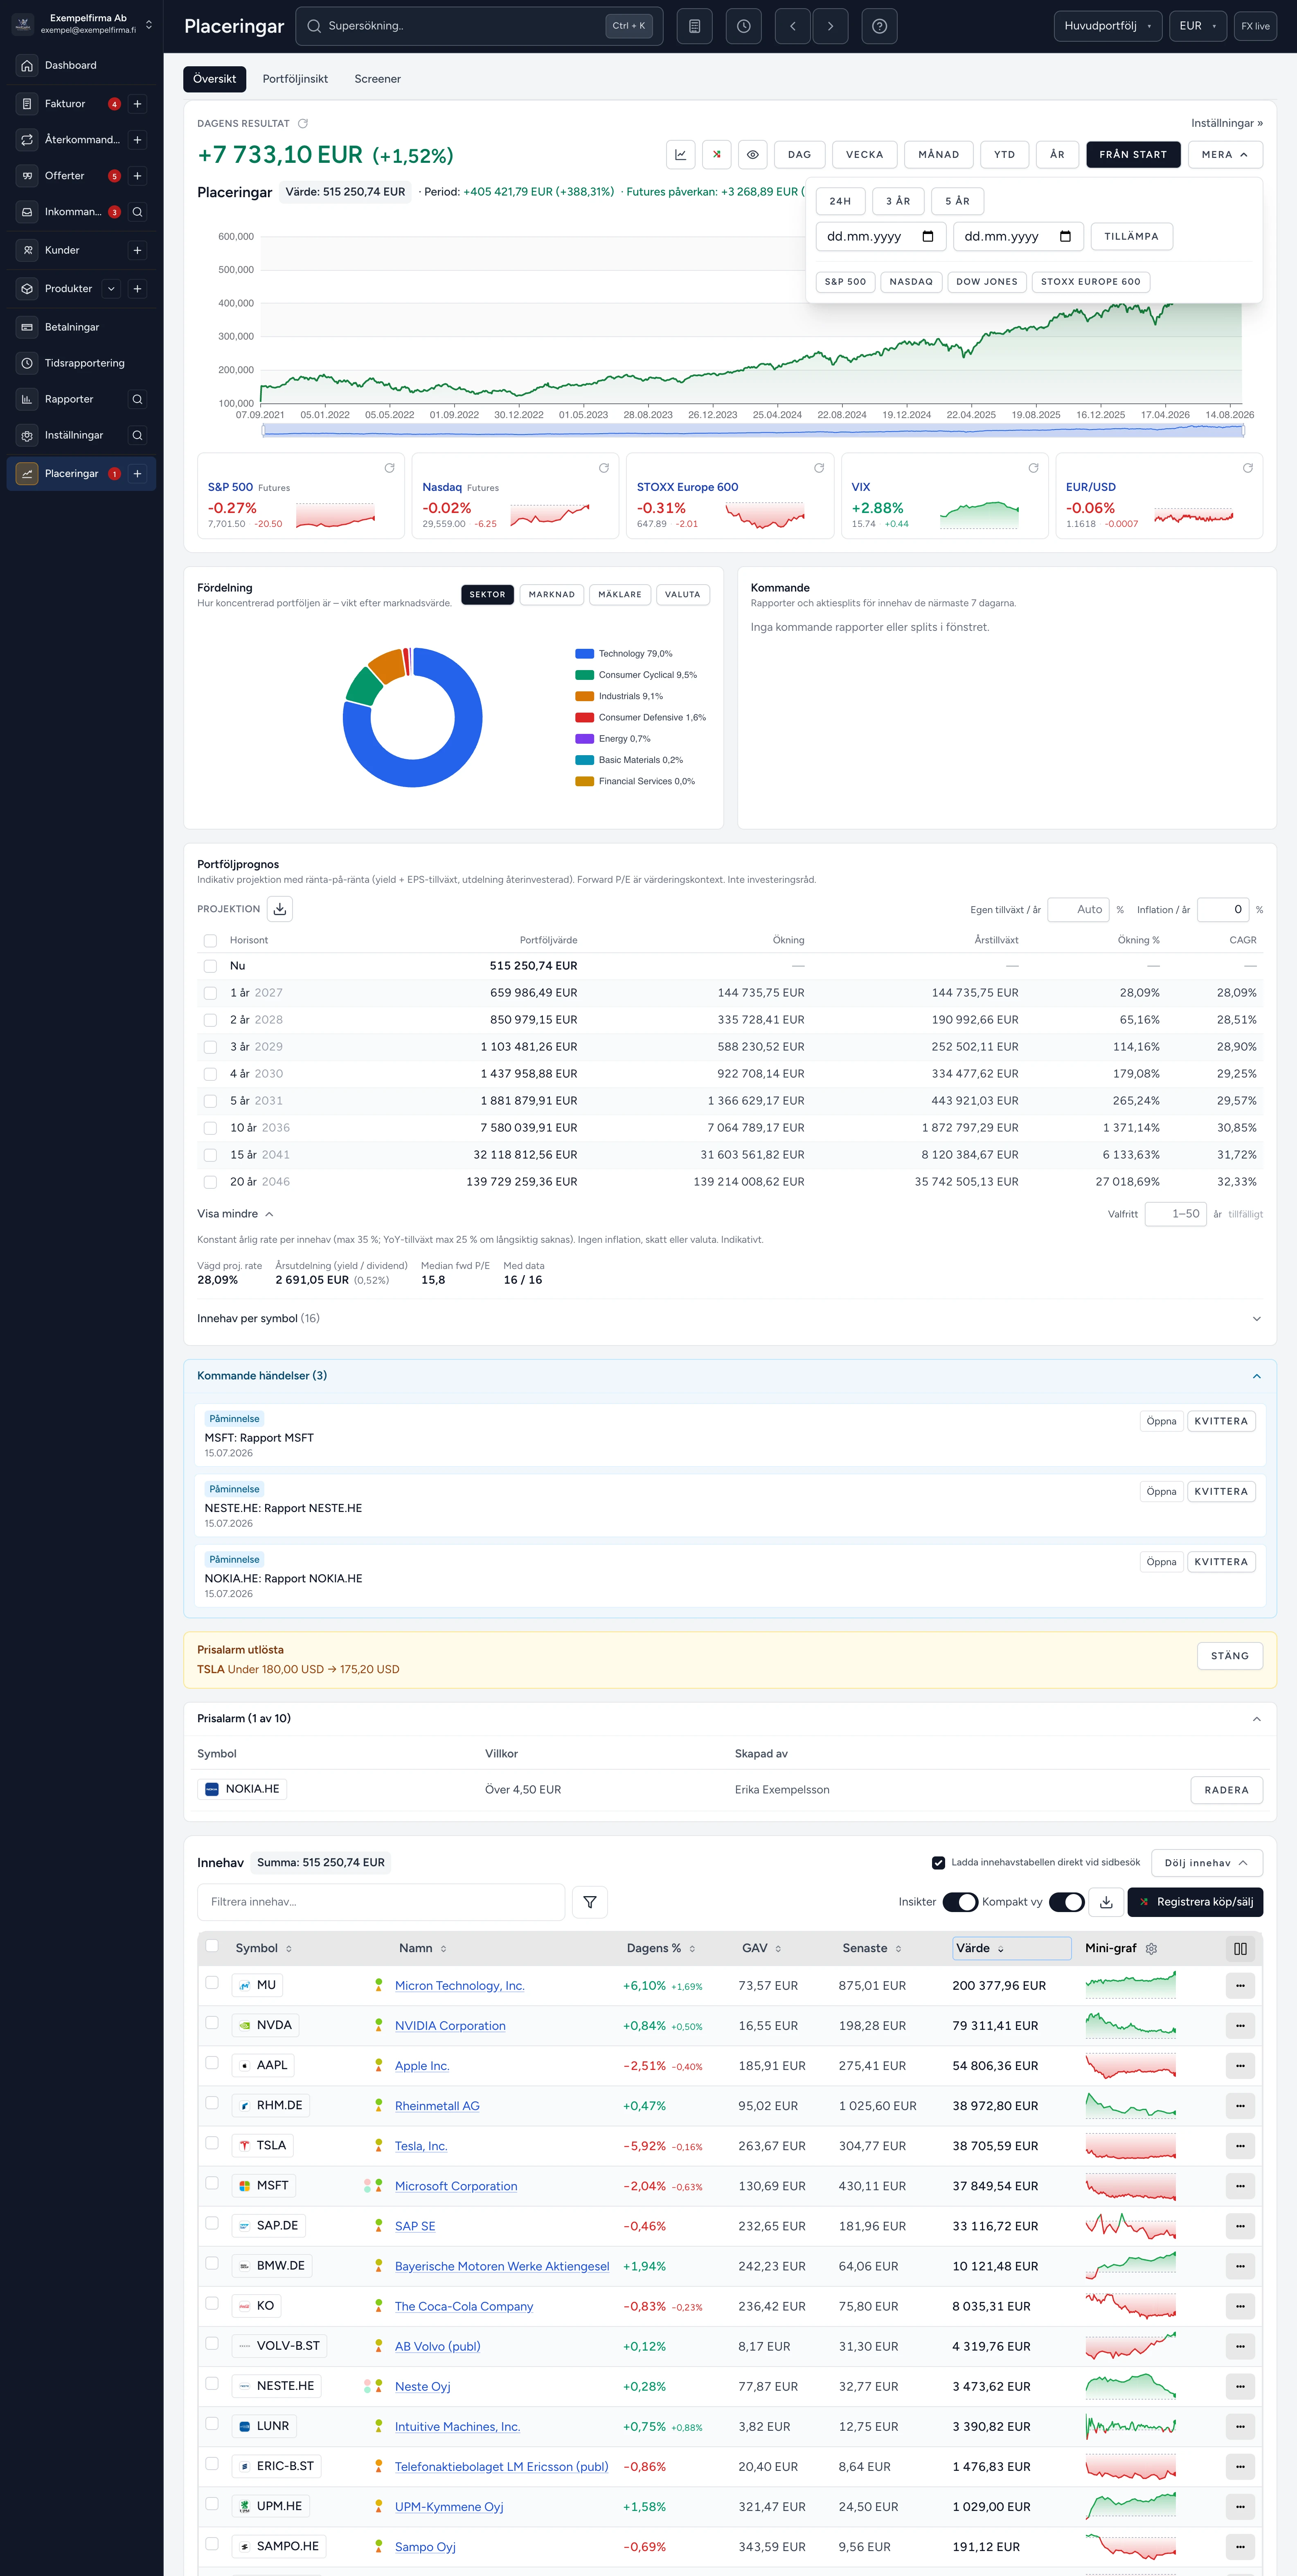Viewport: 1297px width, 2576px height.
Task: Toggle the Insikter switch
Action: tap(960, 1901)
